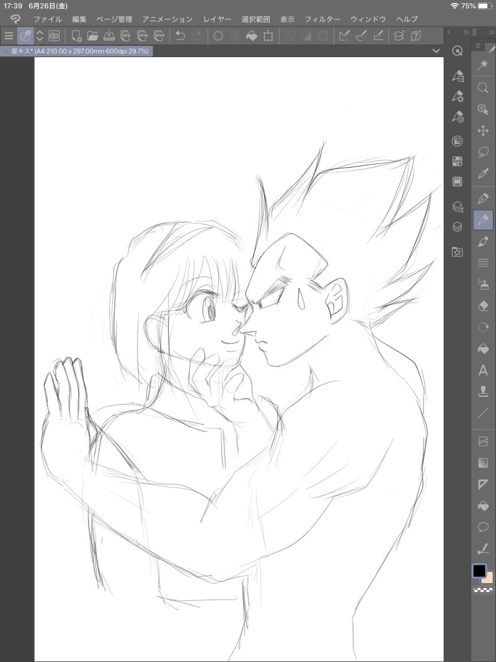Toggle Show Selection Border icon

(323, 36)
